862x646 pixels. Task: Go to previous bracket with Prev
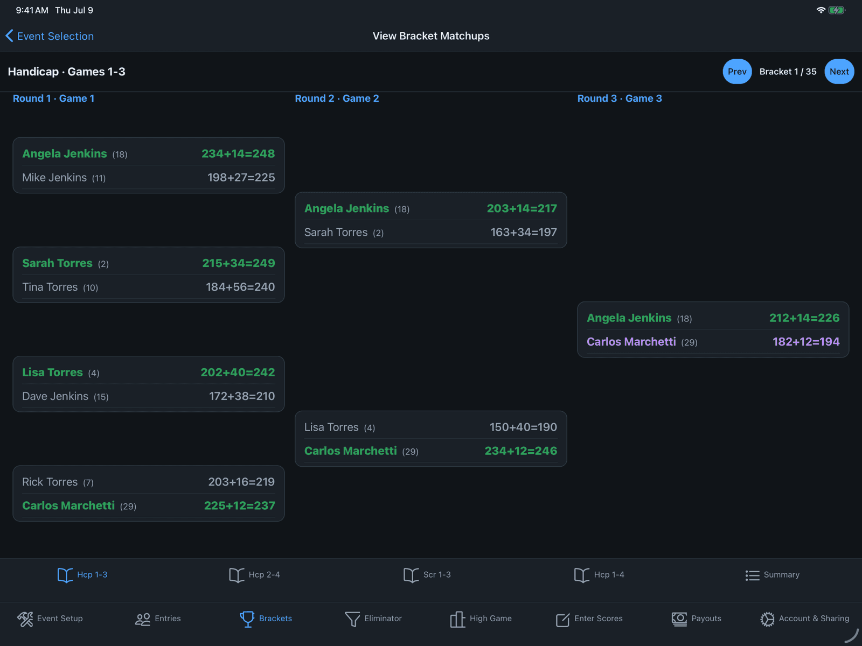(737, 72)
